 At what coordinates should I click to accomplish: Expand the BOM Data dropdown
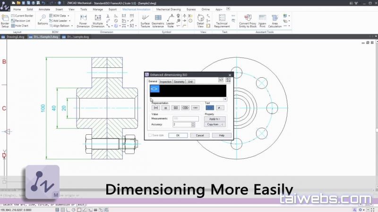tap(68, 16)
